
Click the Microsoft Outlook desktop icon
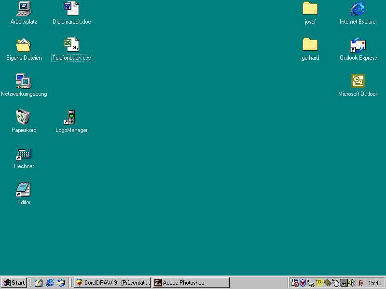[x=358, y=81]
